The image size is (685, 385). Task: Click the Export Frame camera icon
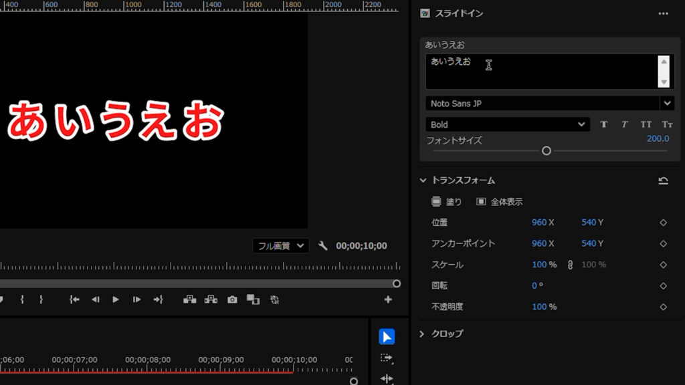(232, 299)
